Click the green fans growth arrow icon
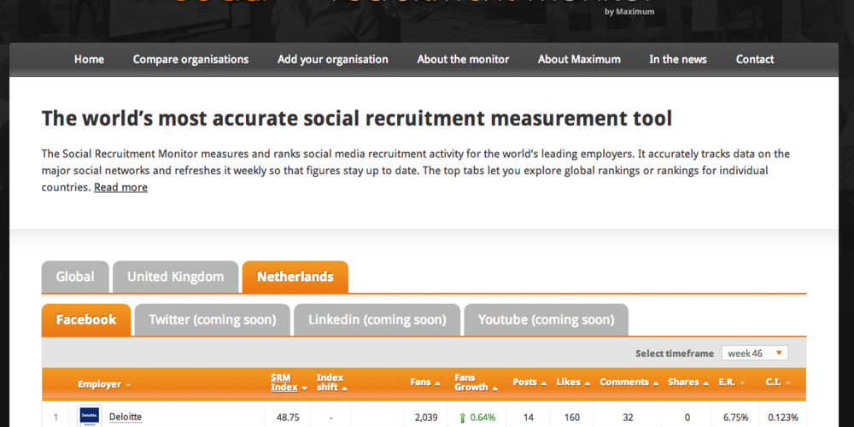Screen dimensions: 854x427 [x=462, y=418]
